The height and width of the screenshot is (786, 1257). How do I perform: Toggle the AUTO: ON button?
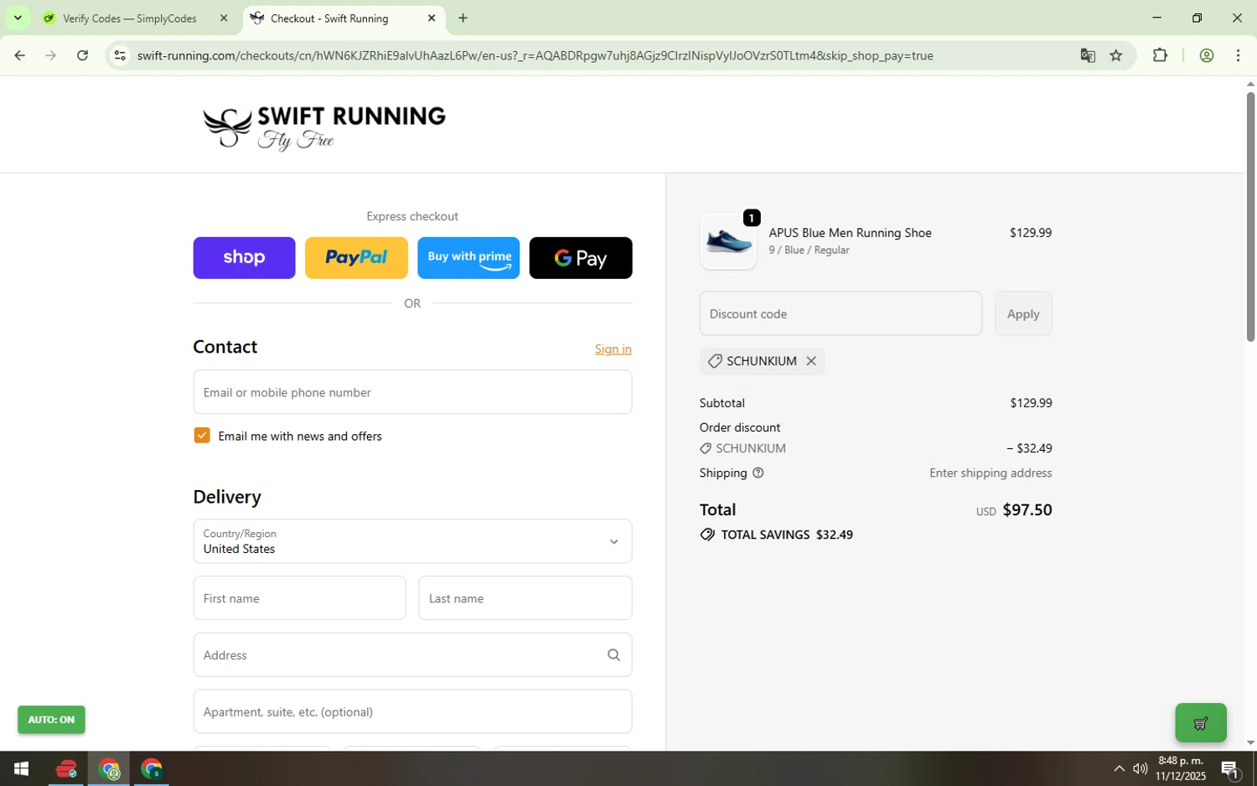51,720
